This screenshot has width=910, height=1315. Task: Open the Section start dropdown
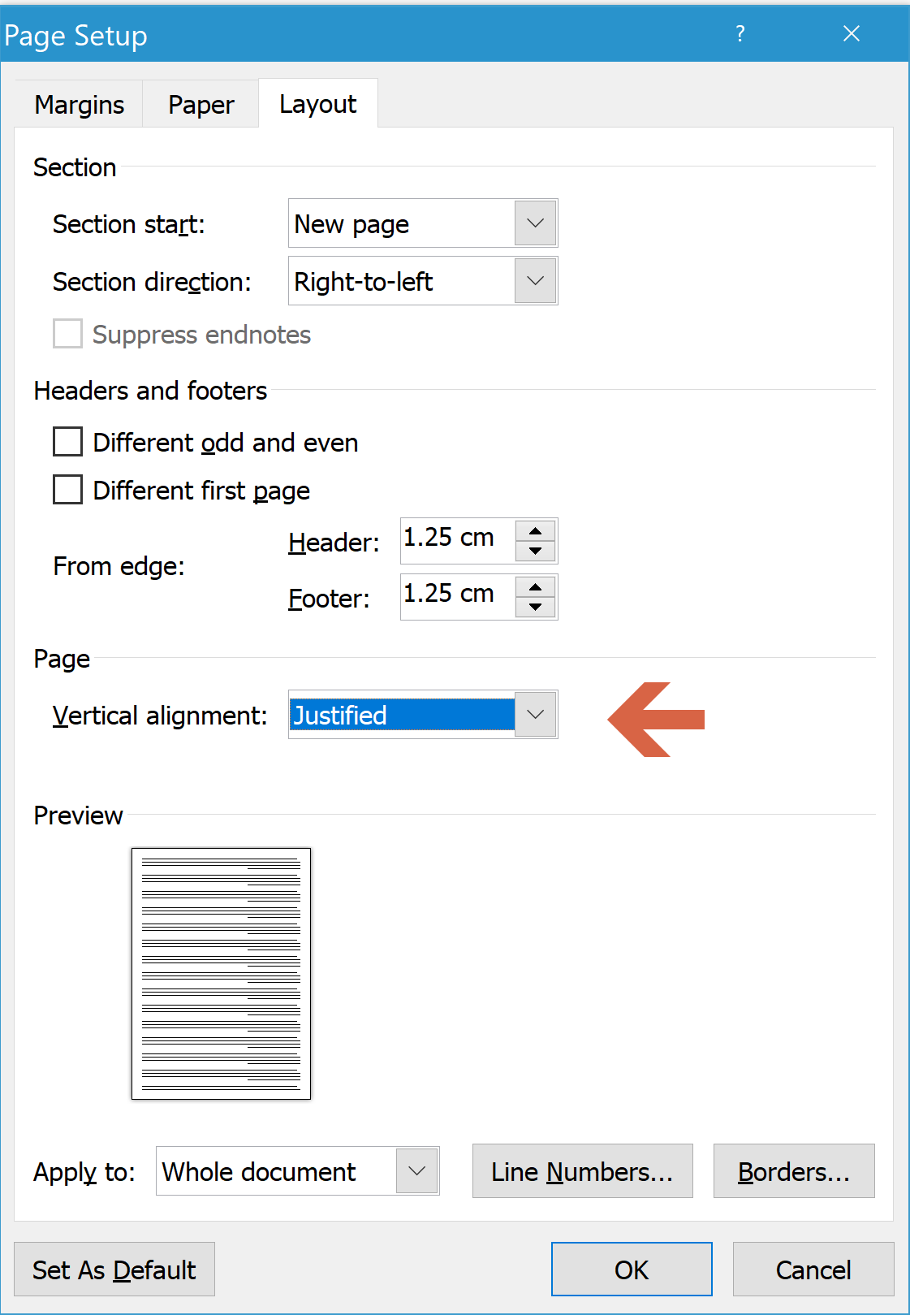coord(536,223)
